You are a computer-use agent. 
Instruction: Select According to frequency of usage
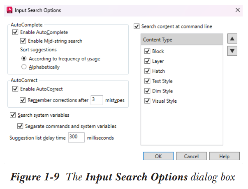pos(24,59)
